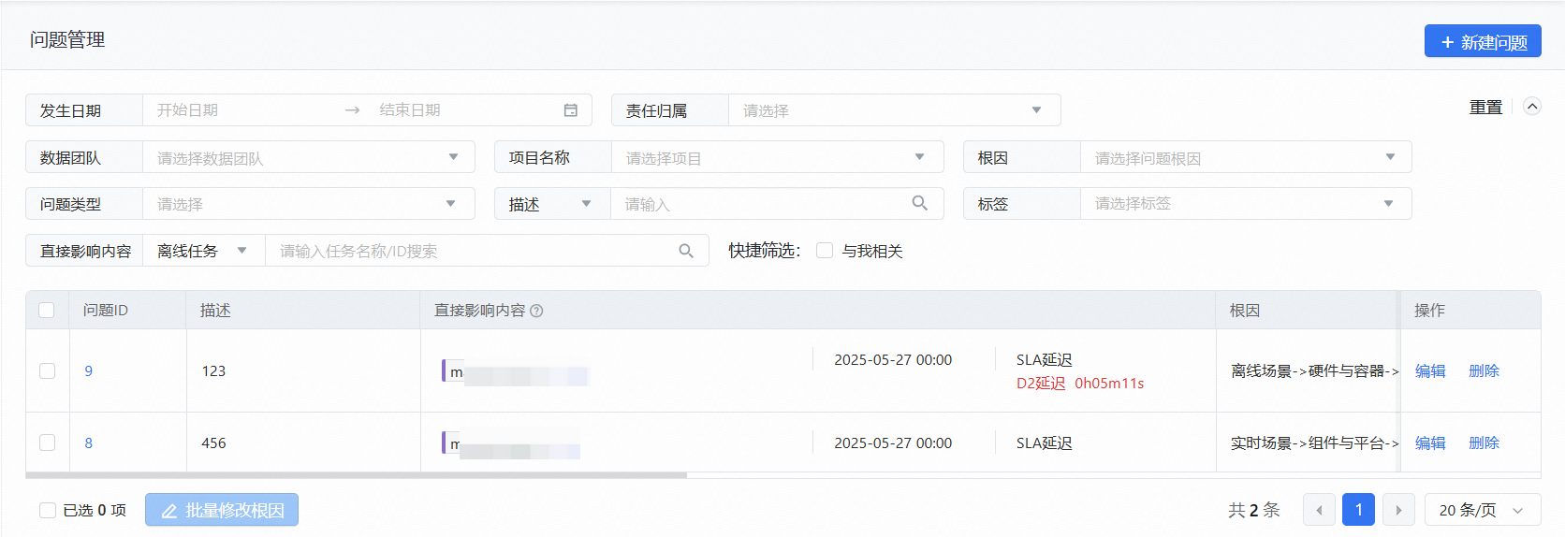Click date 2025-05-27 00:00 in row 9

893,359
